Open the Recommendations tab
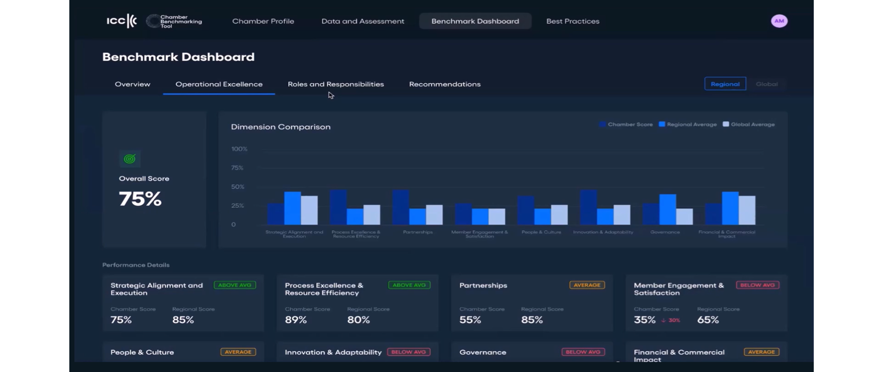 (x=445, y=84)
